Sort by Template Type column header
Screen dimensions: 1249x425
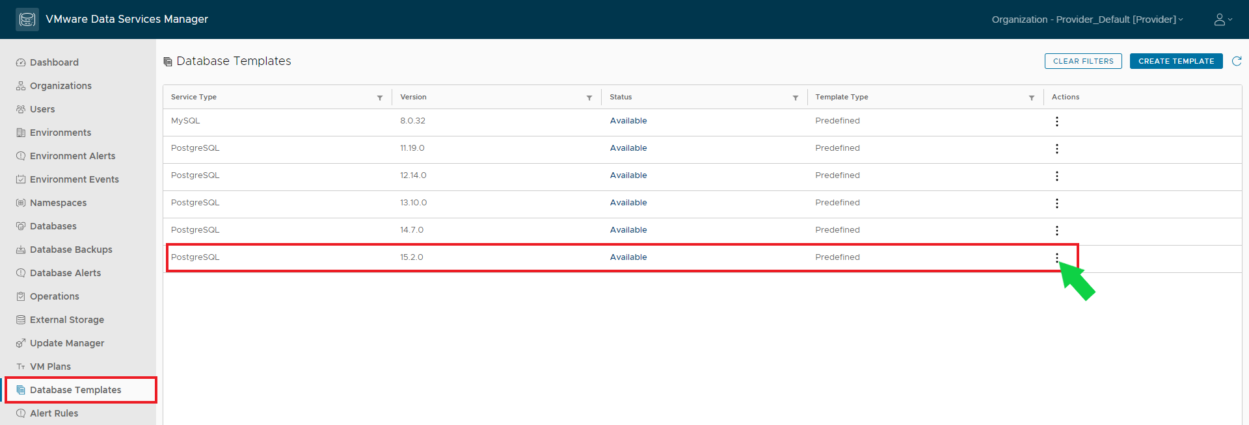[x=842, y=97]
